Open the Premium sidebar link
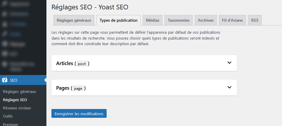The image size is (282, 126). point(10,124)
